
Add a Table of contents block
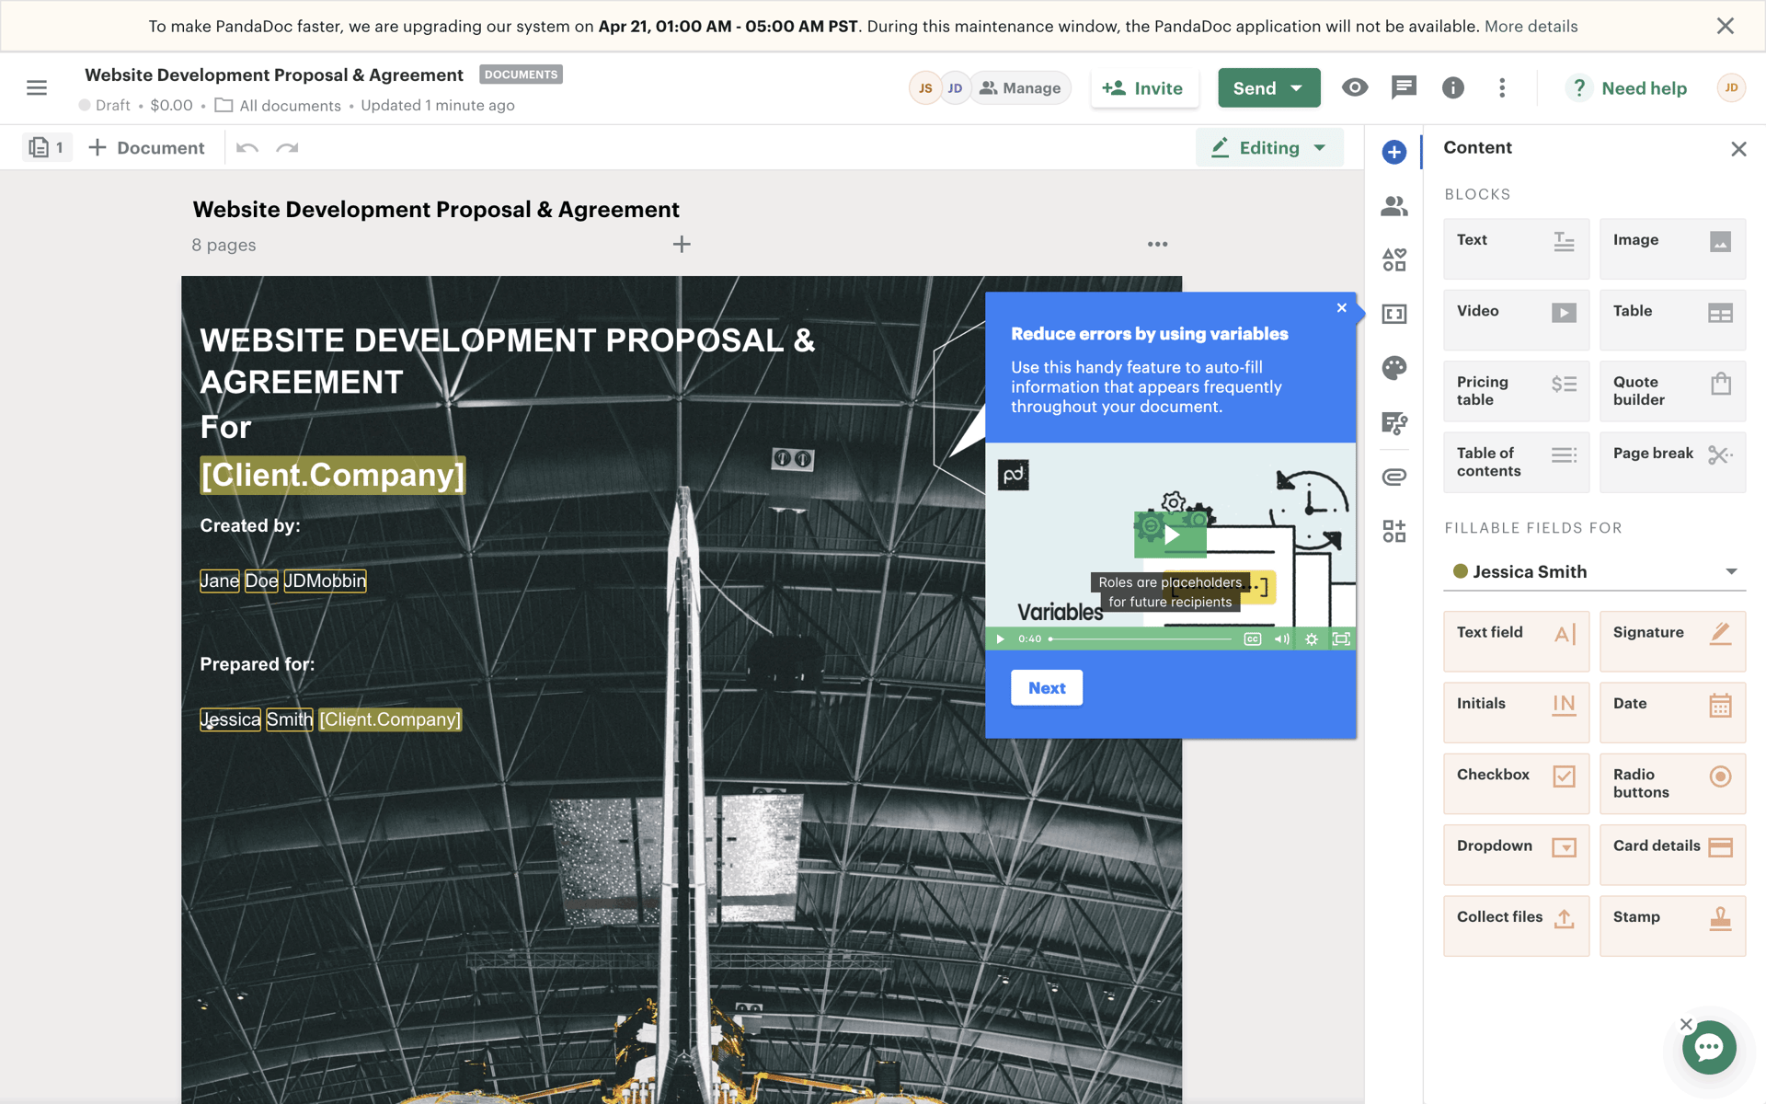pyautogui.click(x=1516, y=462)
